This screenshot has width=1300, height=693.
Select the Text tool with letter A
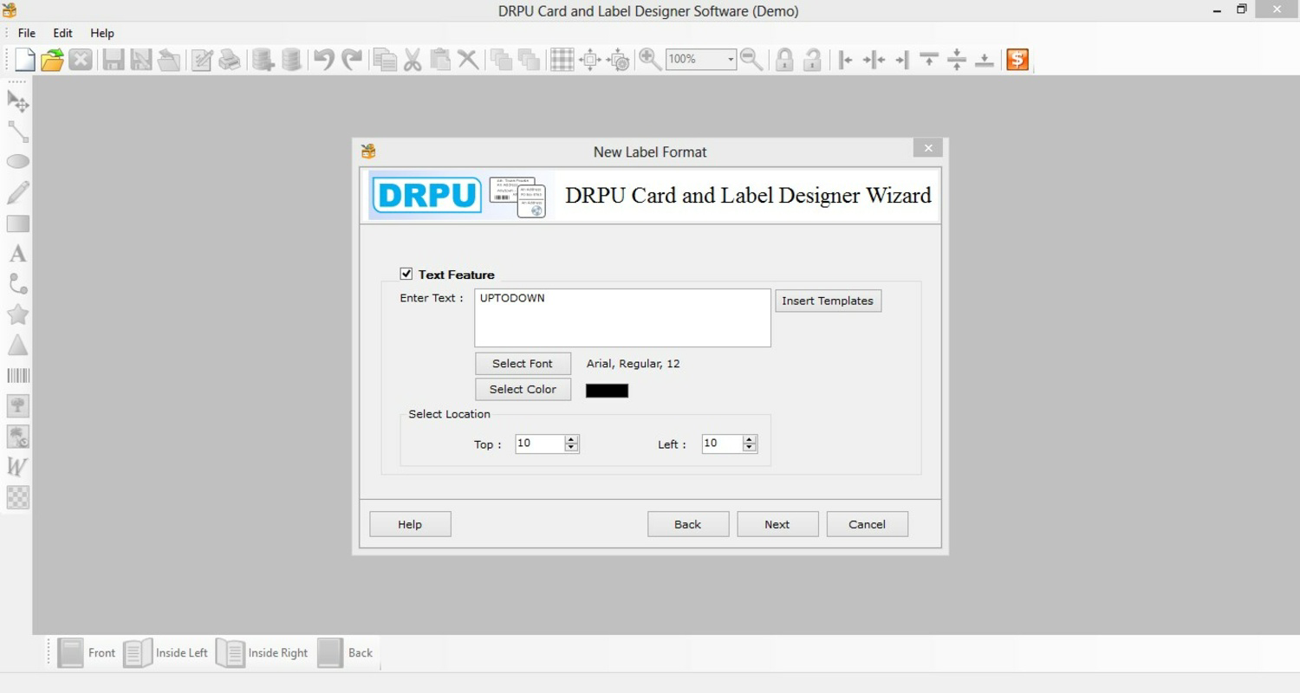click(x=18, y=254)
